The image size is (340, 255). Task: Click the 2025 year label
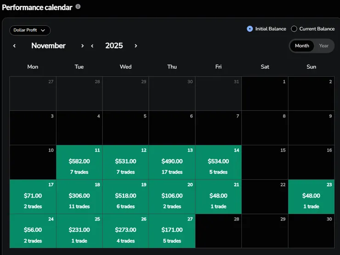pos(114,46)
